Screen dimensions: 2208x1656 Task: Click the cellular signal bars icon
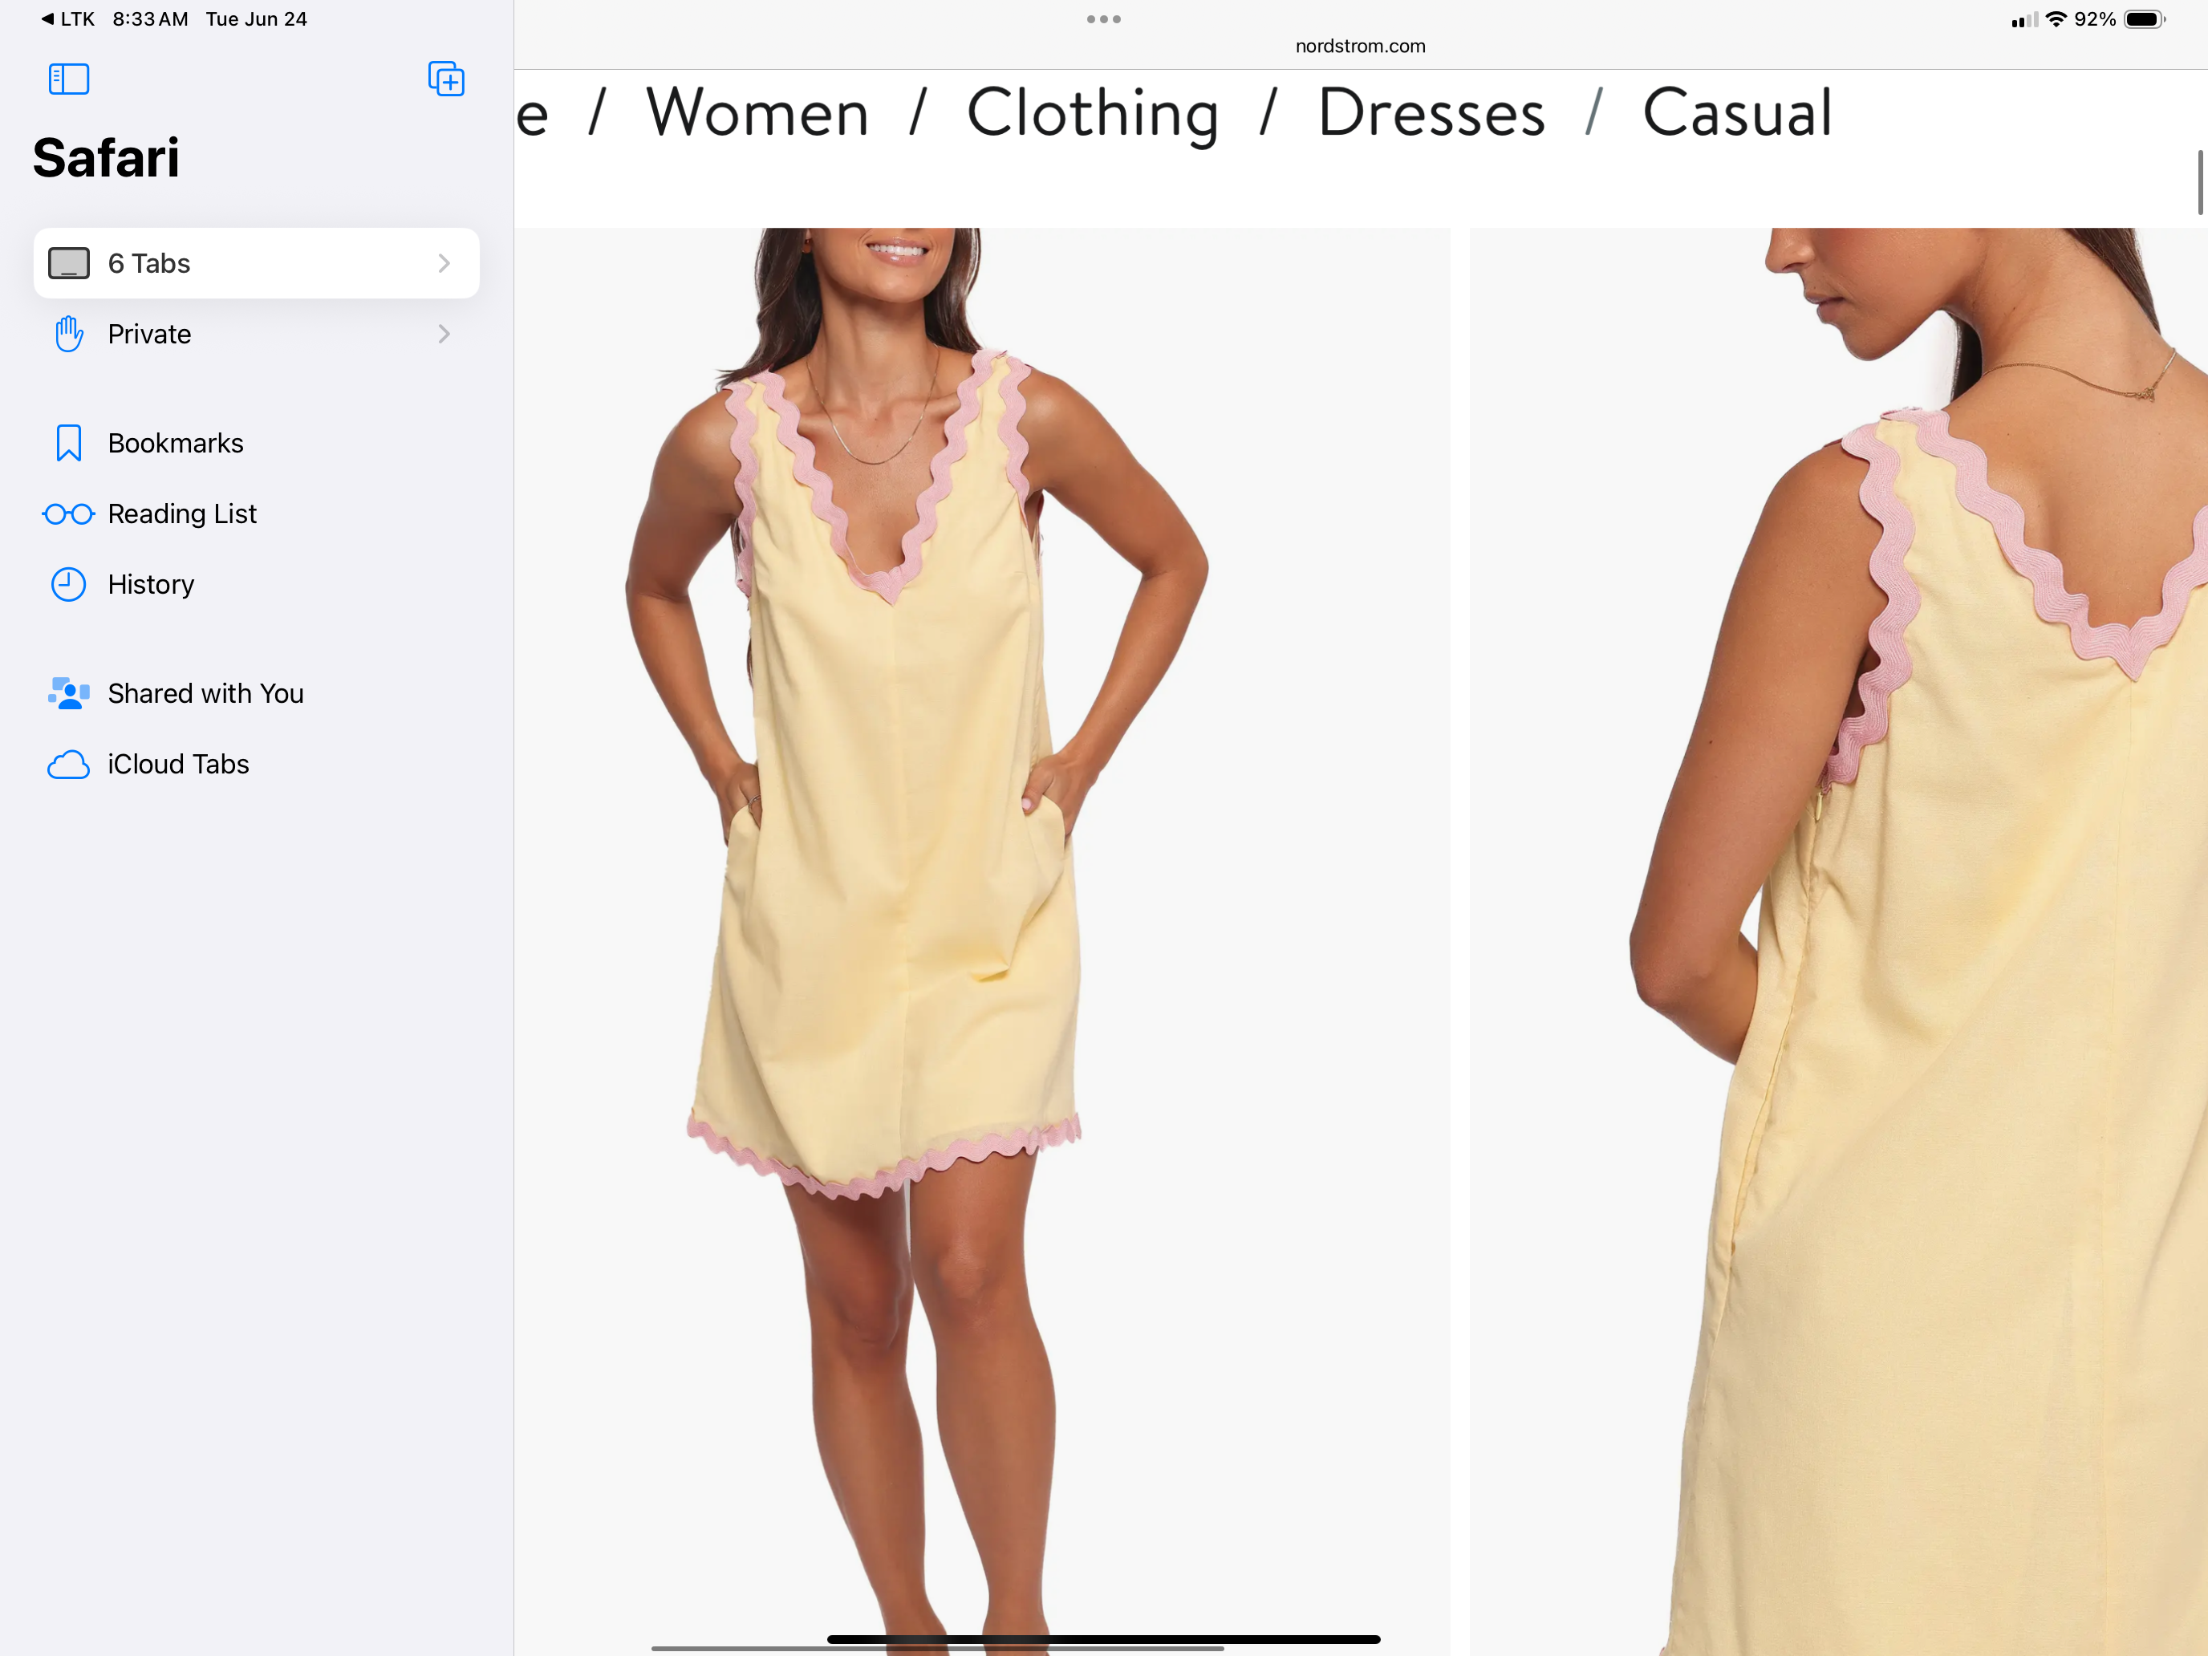pos(2024,20)
